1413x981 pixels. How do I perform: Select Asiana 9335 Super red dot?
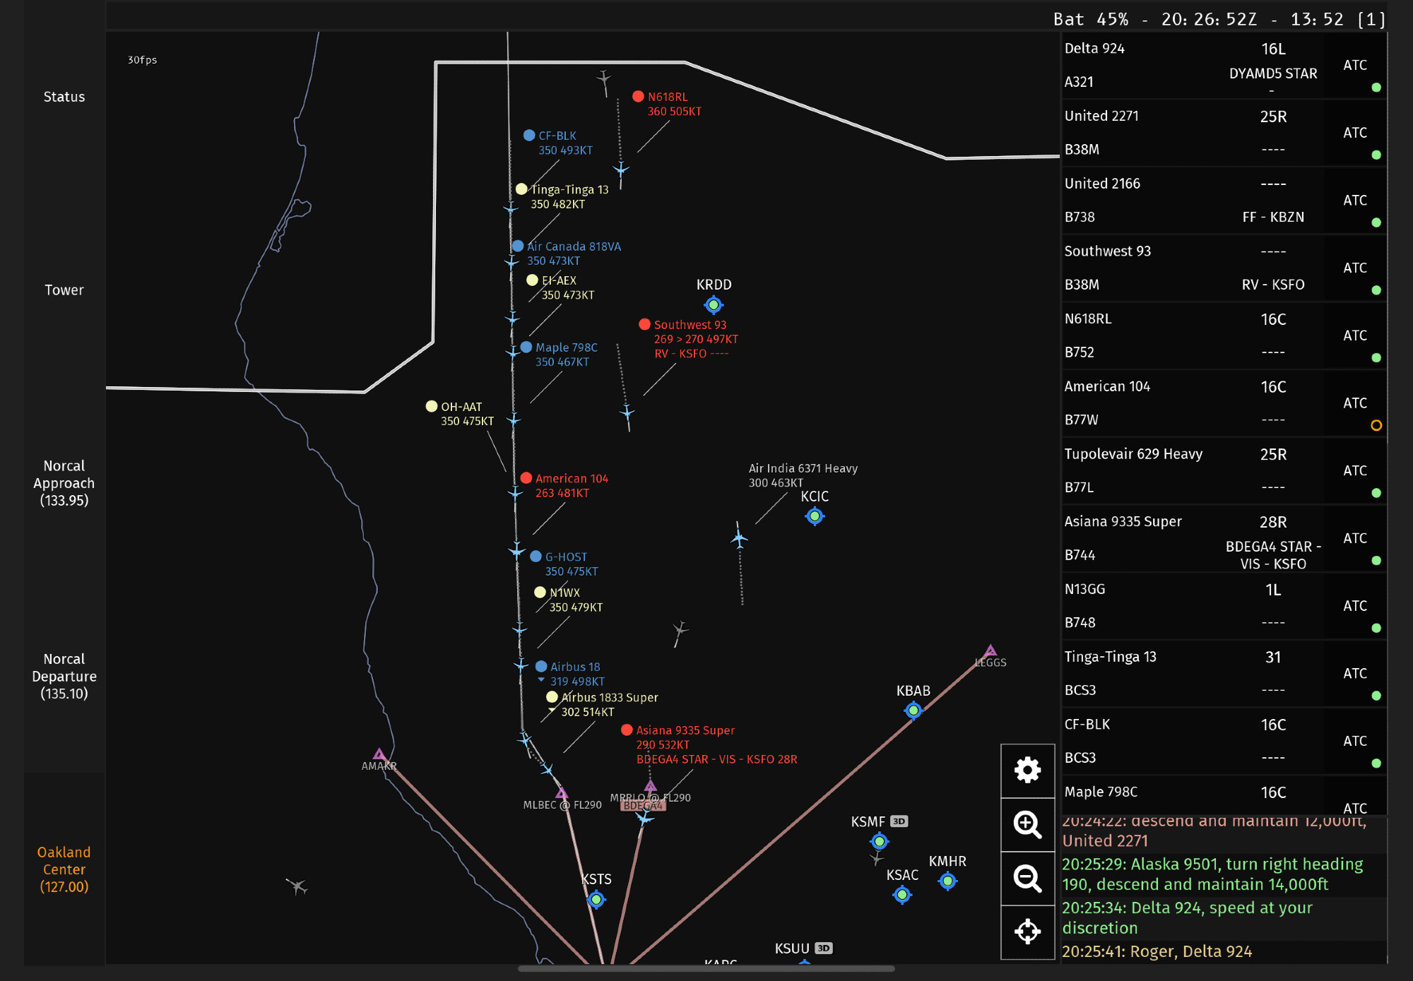tap(627, 730)
